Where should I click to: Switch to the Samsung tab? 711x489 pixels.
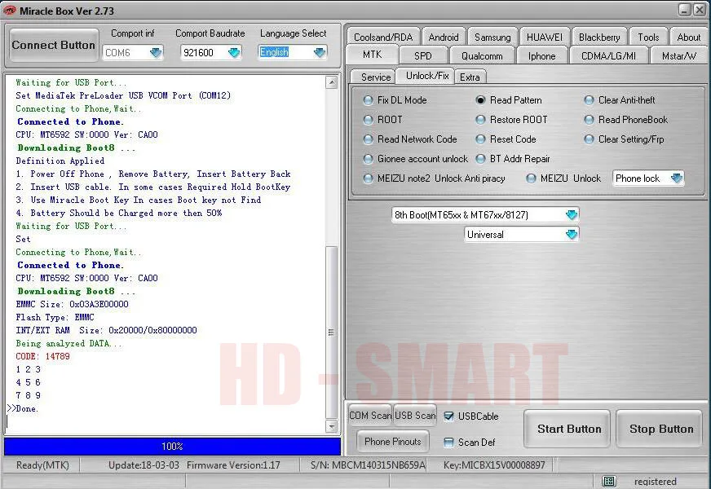point(492,37)
